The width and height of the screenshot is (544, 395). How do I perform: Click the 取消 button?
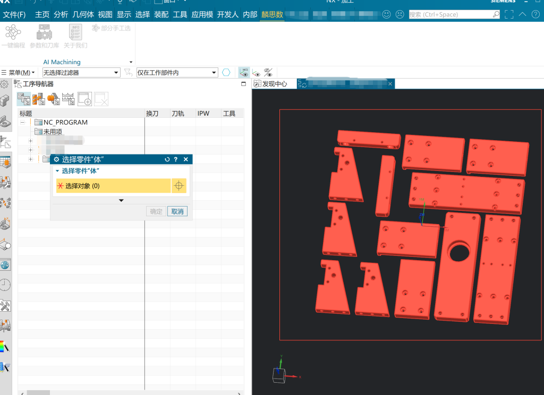[177, 211]
